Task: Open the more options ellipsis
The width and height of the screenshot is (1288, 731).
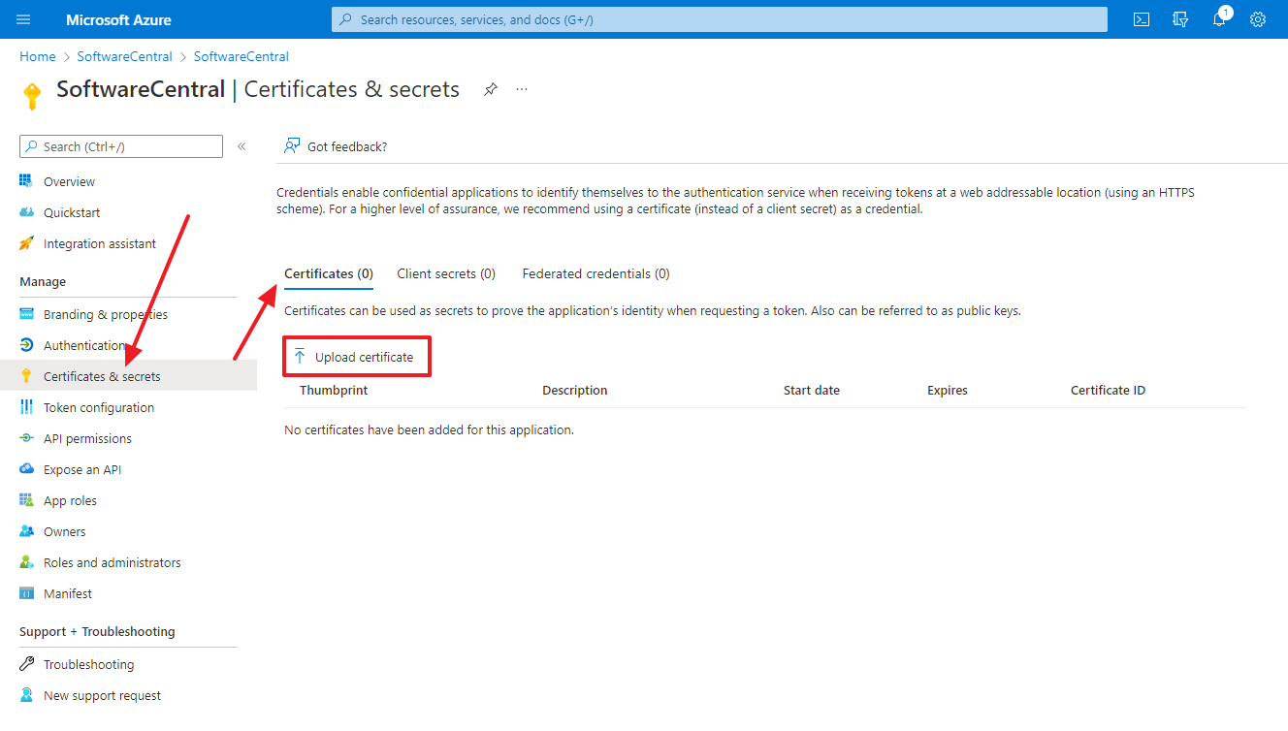Action: 522,89
